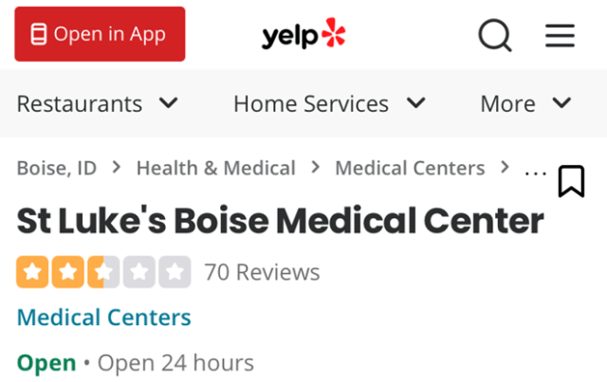Click the half-filled third rating star
Screen dimensions: 607x382
pos(101,273)
